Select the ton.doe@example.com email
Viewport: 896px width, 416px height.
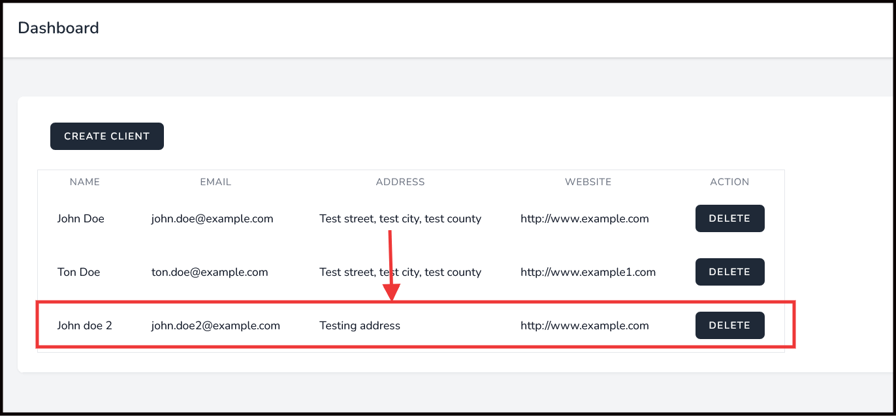210,273
